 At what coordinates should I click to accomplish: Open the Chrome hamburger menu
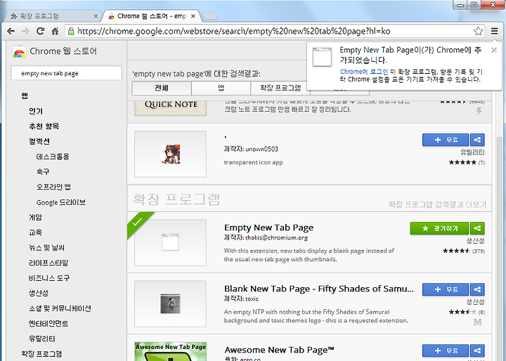[494, 31]
